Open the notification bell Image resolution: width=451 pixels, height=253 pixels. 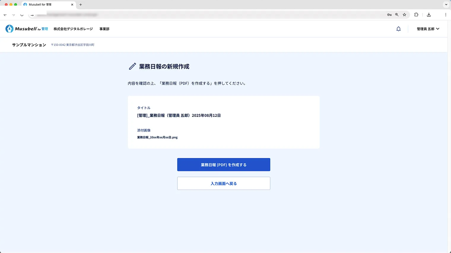398,29
